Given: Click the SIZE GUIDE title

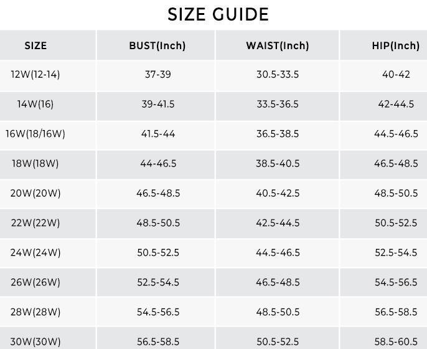Looking at the screenshot, I should [218, 14].
